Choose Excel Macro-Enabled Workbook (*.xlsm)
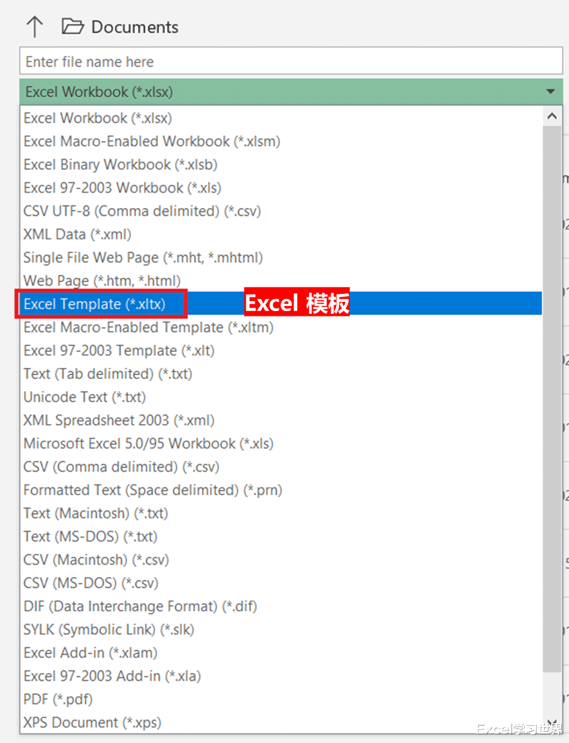 pyautogui.click(x=281, y=141)
